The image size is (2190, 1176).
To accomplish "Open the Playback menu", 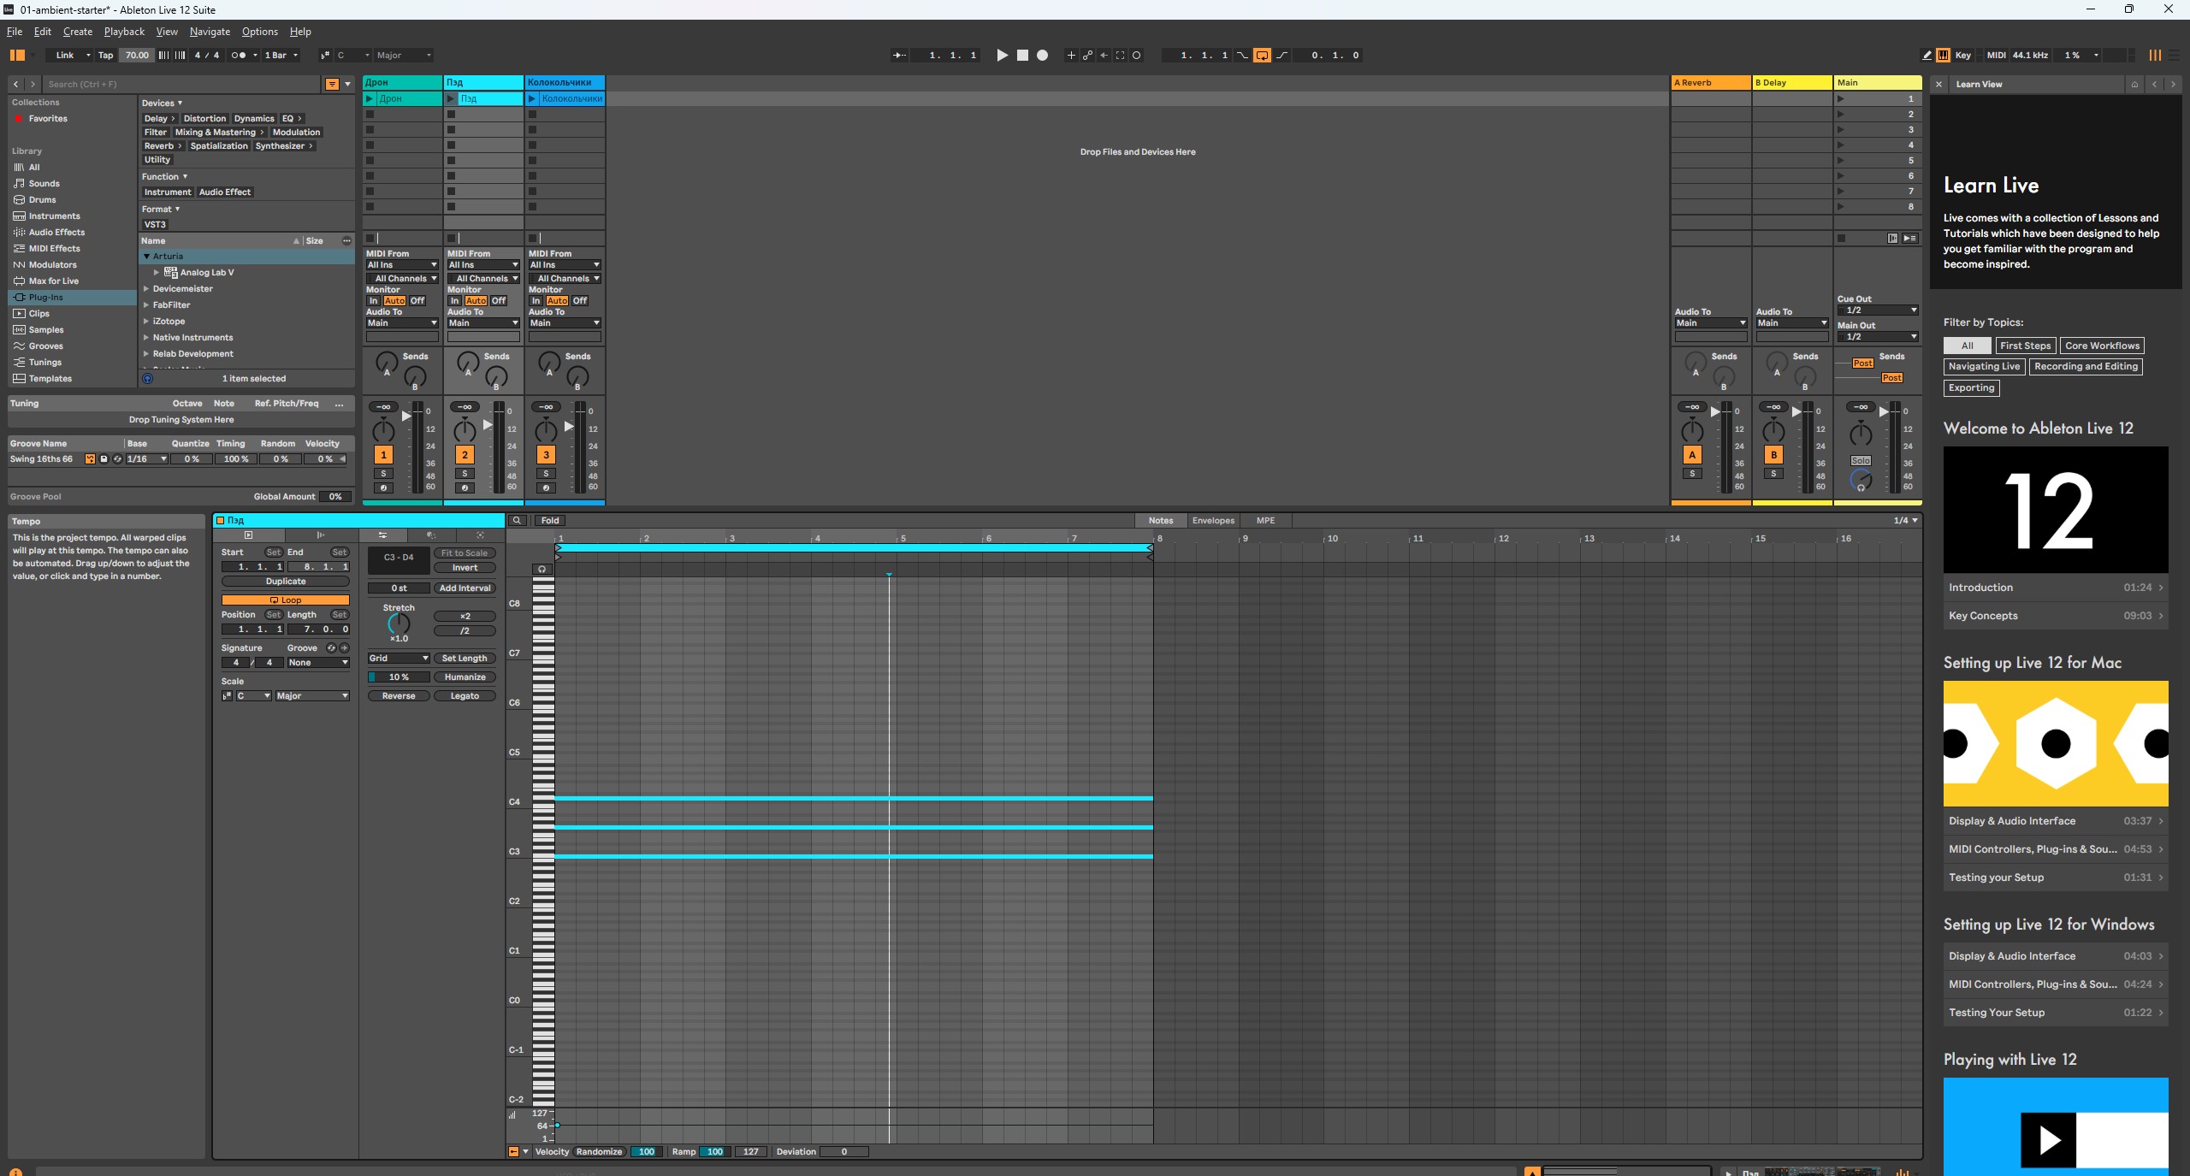I will [124, 32].
